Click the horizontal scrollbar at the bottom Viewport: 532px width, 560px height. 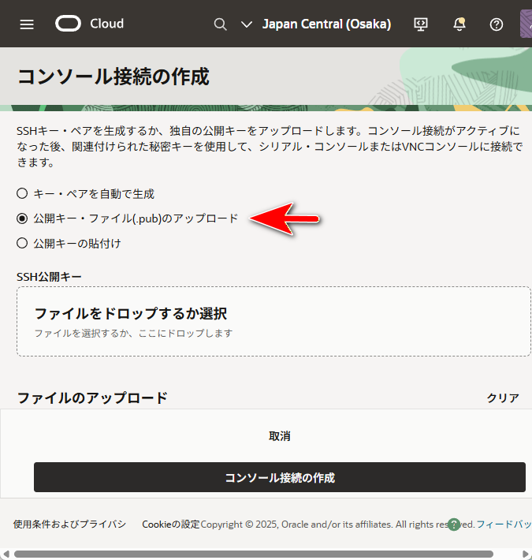click(252, 554)
